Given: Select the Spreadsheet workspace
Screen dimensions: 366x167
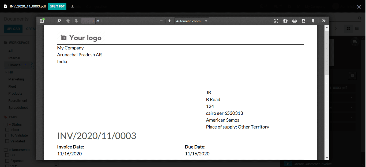Looking at the screenshot, I should [x=18, y=108].
